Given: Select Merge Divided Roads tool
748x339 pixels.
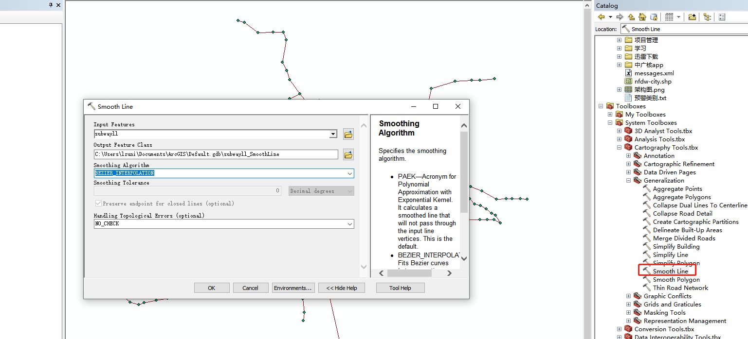Looking at the screenshot, I should pos(684,238).
